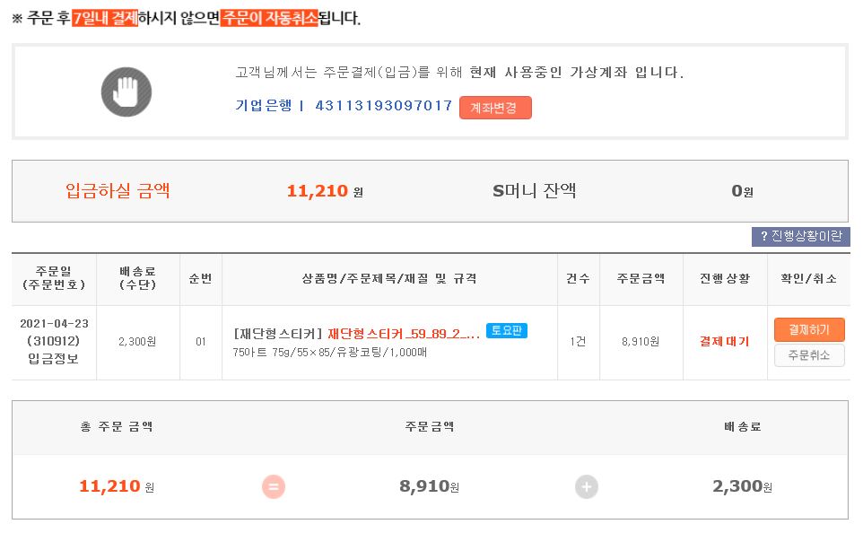Click the 진행상황 column header

pyautogui.click(x=724, y=279)
